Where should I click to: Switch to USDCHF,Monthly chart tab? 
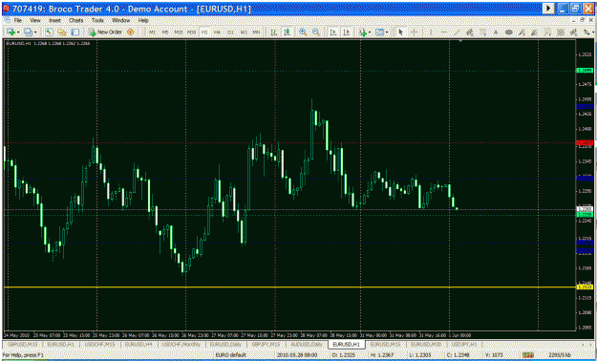coord(181,344)
